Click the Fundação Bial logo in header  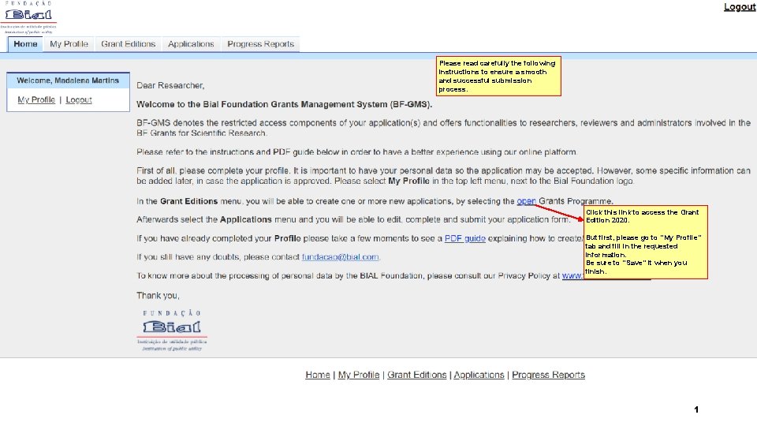pyautogui.click(x=28, y=18)
